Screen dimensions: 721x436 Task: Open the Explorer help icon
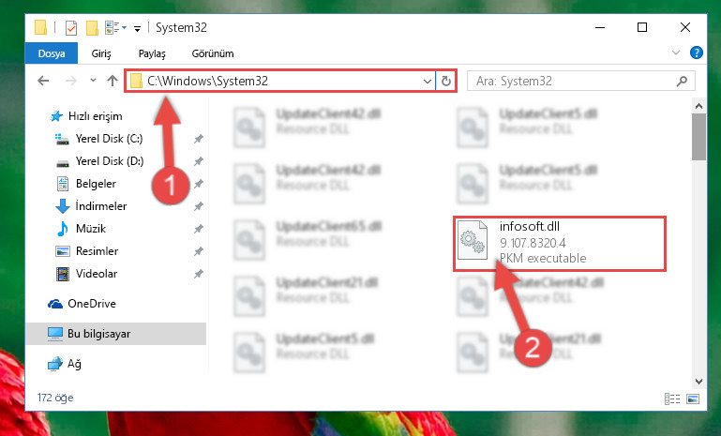point(697,53)
